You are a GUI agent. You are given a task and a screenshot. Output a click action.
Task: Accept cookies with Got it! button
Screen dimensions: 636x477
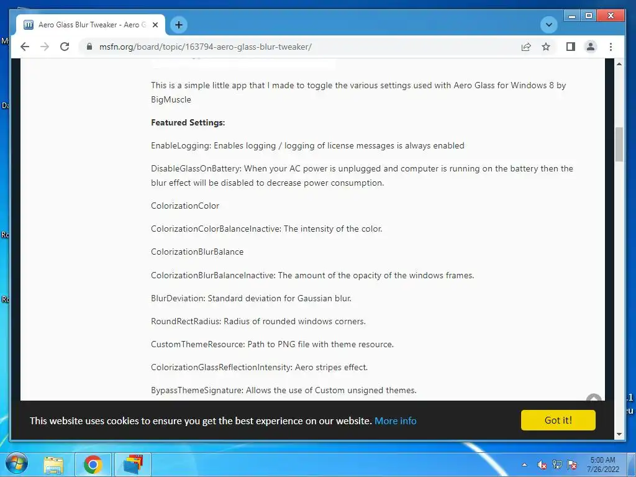[558, 420]
